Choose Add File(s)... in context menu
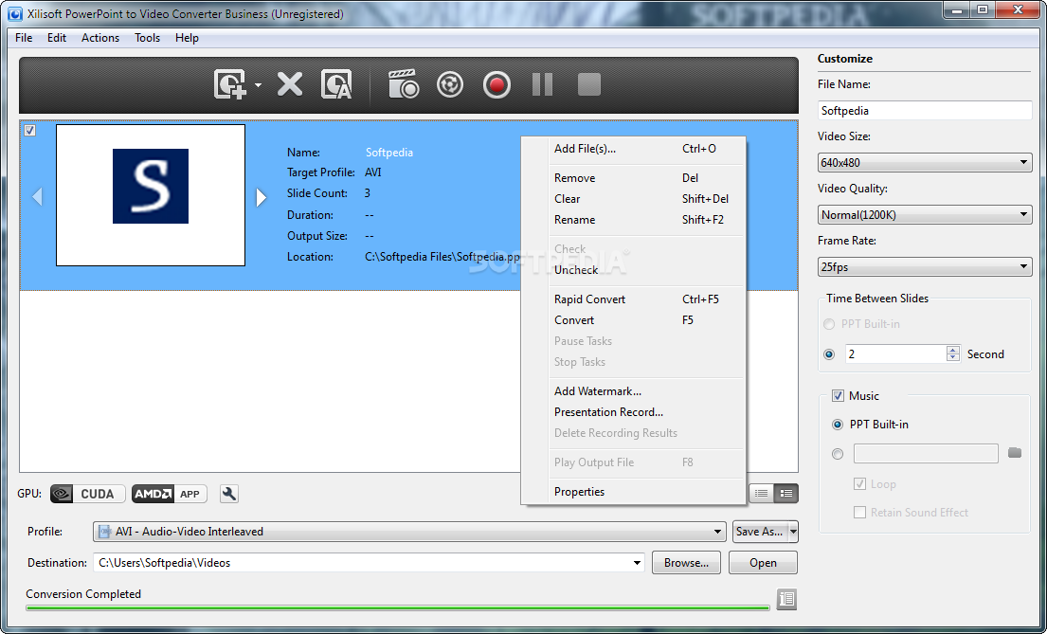Viewport: 1047px width, 634px height. point(634,148)
